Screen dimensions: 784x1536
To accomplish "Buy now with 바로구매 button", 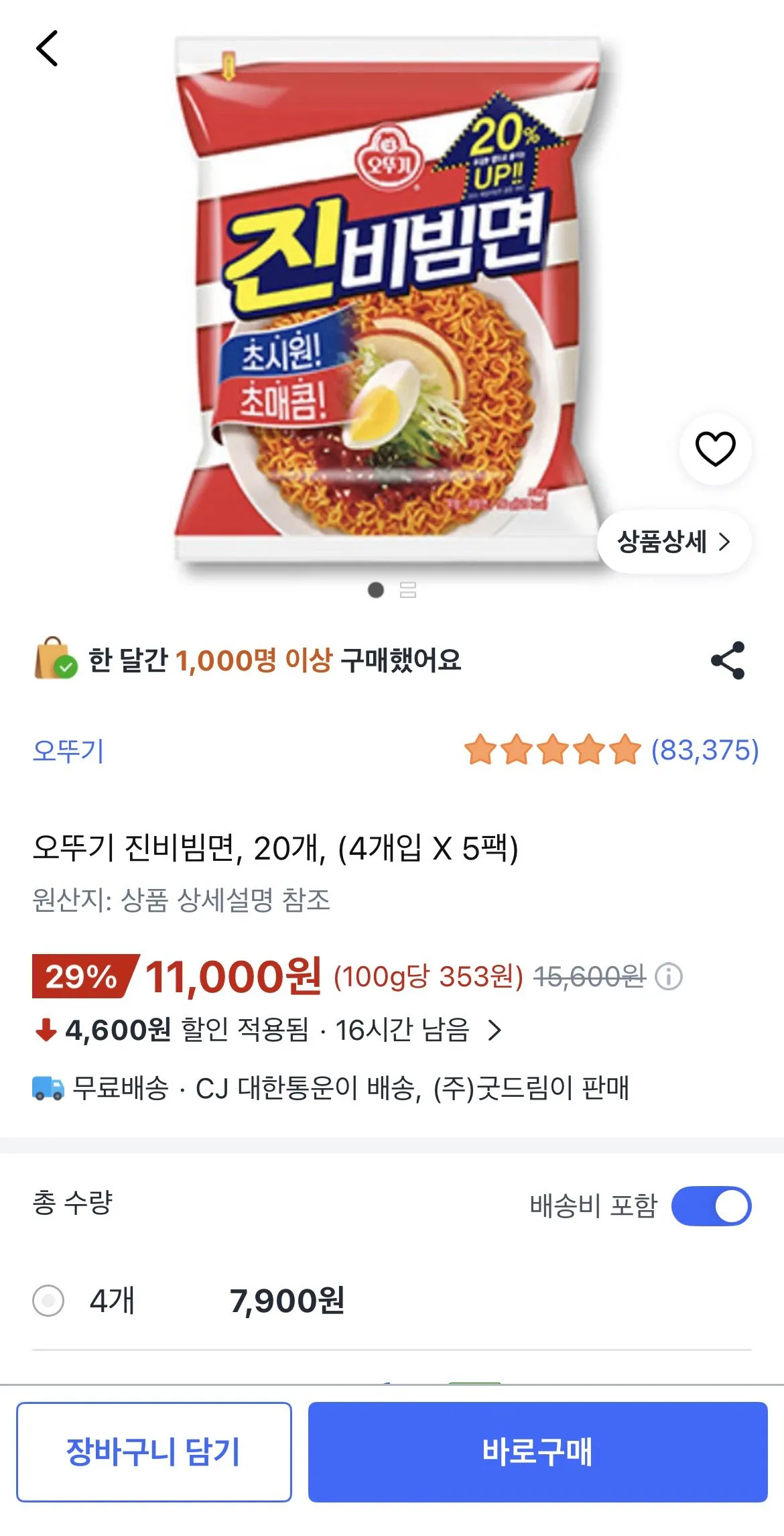I will [537, 1452].
